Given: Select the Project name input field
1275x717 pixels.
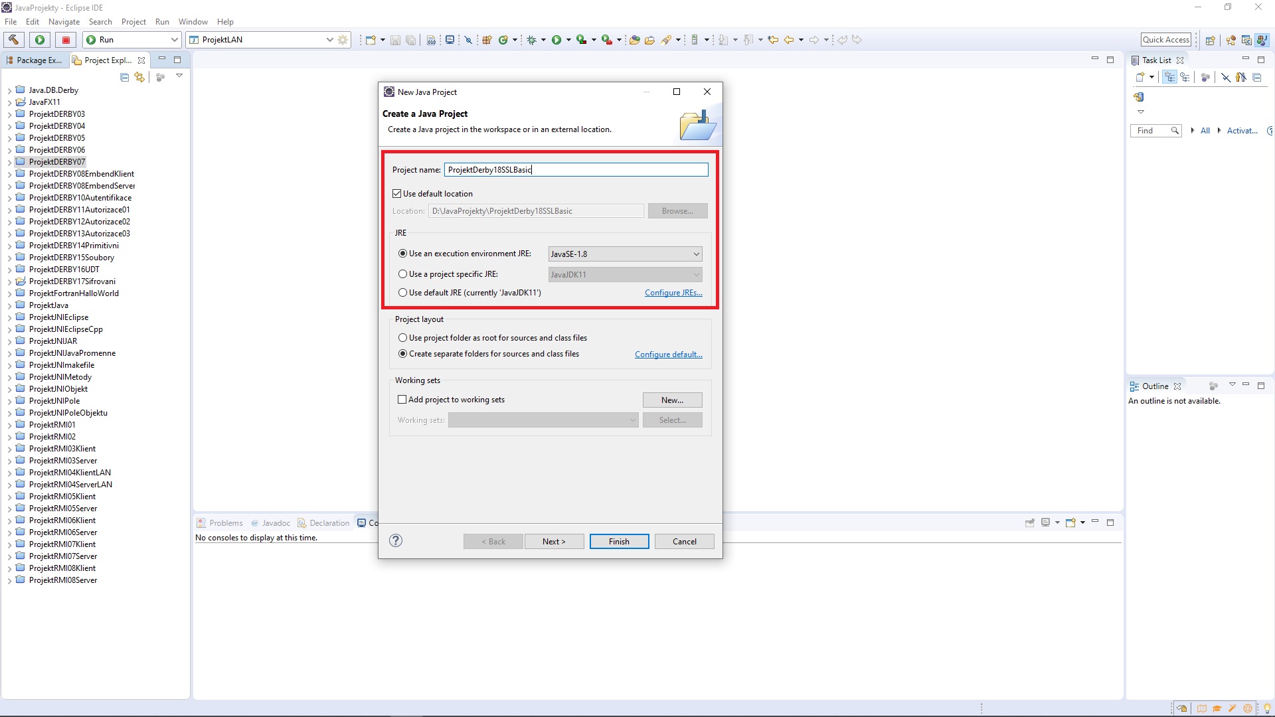Looking at the screenshot, I should point(576,169).
